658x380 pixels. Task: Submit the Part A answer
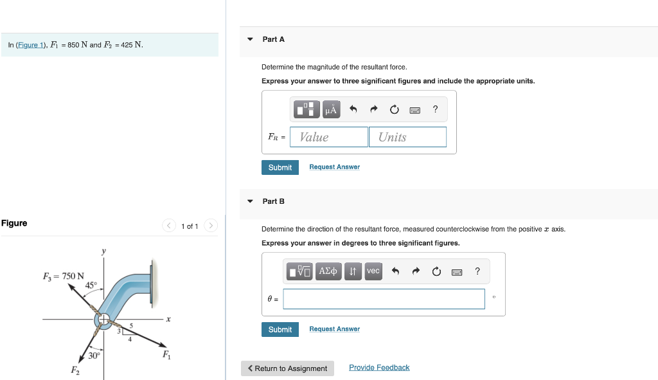tap(280, 167)
